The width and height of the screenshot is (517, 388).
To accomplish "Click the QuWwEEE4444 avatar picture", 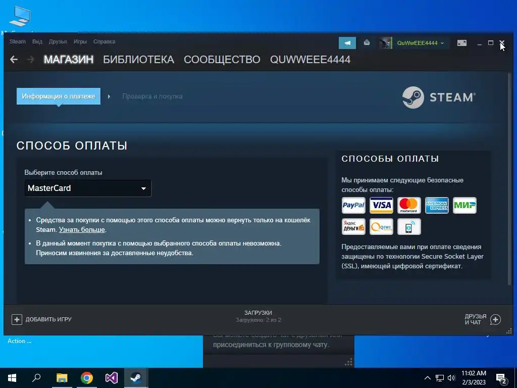I will tap(385, 43).
